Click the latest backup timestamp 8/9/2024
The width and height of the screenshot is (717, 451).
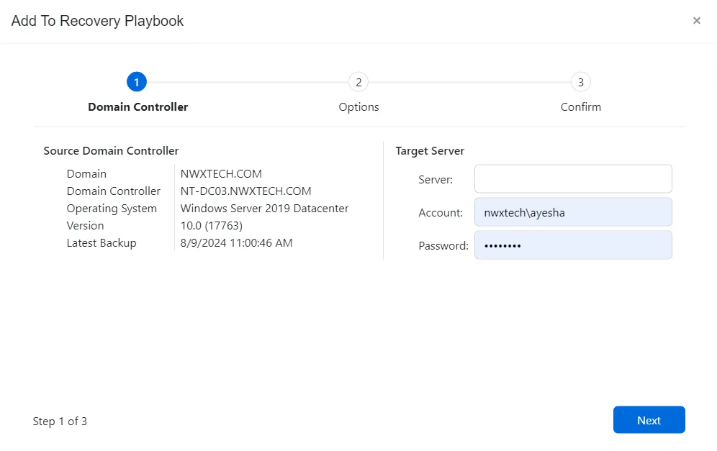(236, 243)
